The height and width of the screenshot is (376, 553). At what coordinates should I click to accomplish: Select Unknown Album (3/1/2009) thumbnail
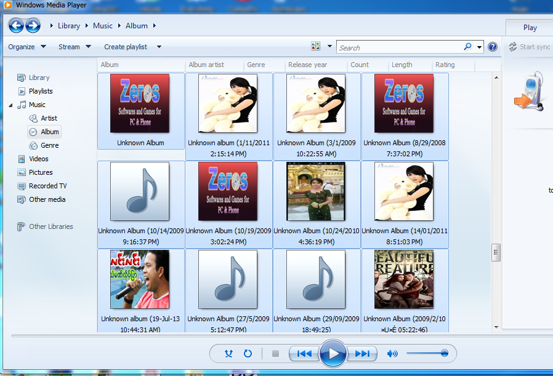[x=316, y=103]
